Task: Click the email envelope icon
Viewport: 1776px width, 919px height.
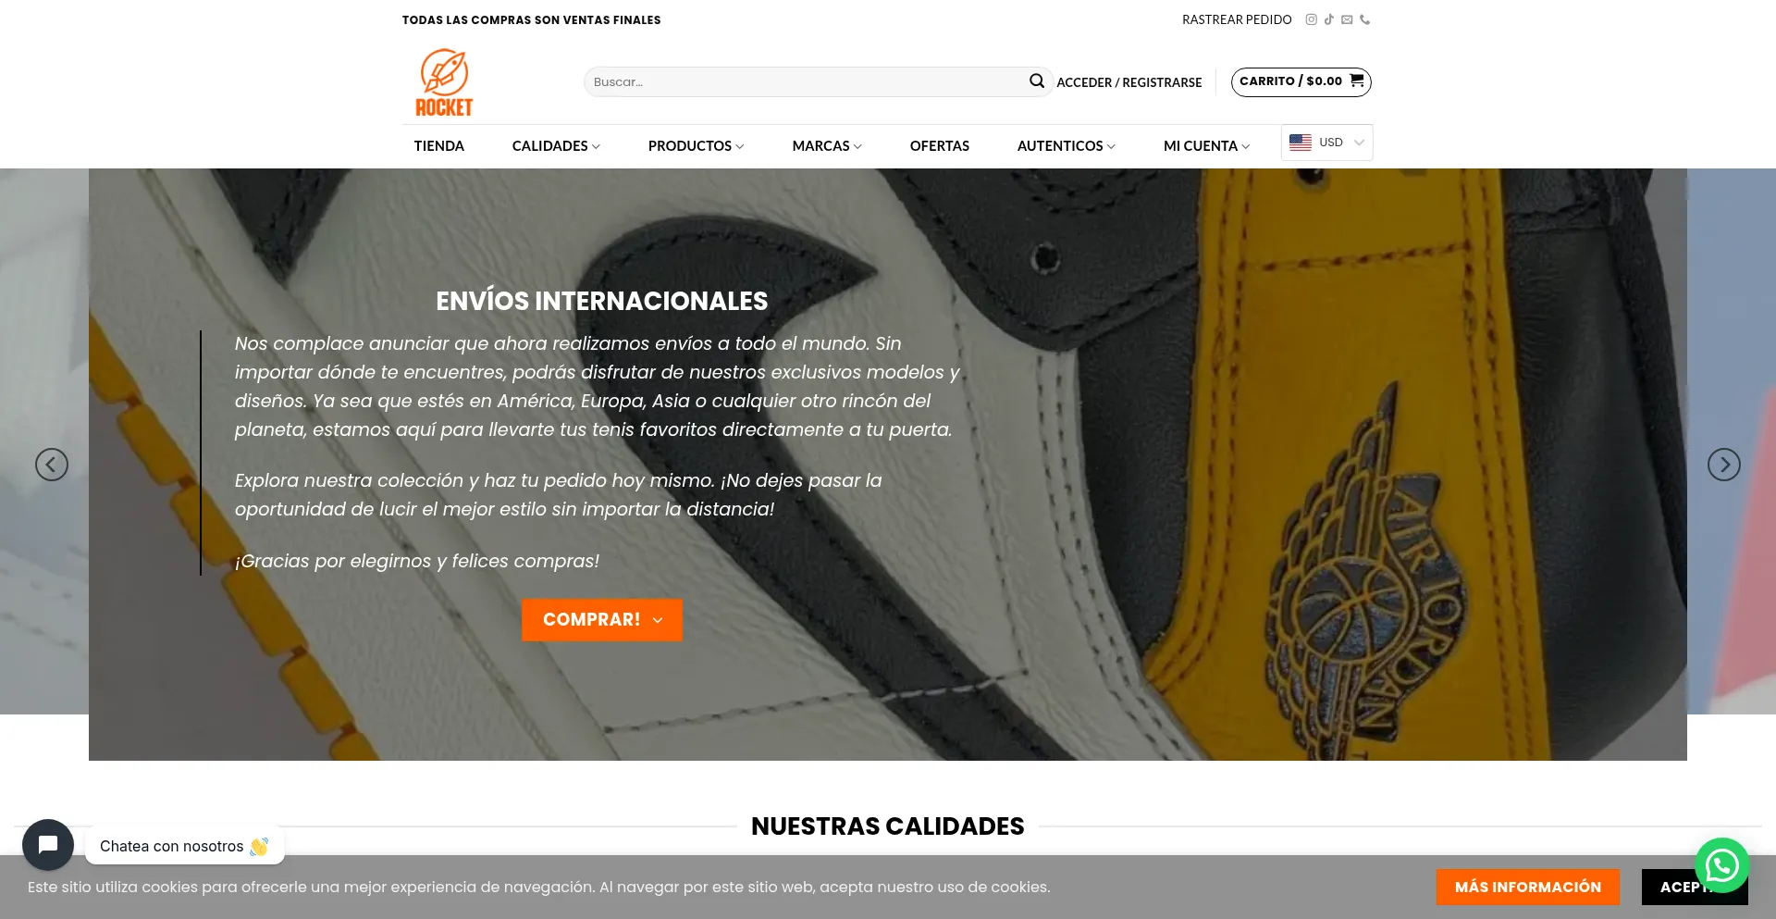Action: 1347,19
